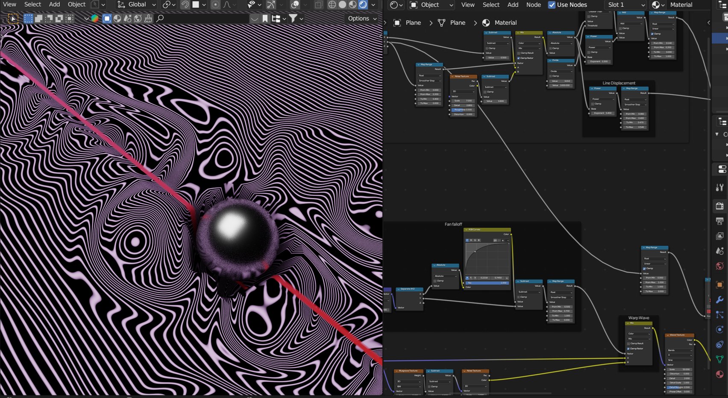
Task: Open the material browse button beside Slot 1
Action: 658,5
